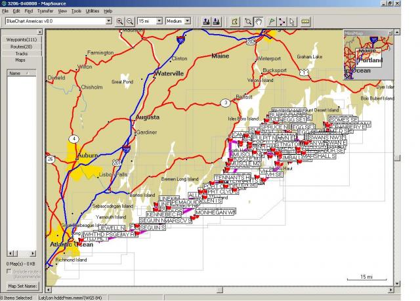Click the TENNANTS H waypoint label

(232, 178)
